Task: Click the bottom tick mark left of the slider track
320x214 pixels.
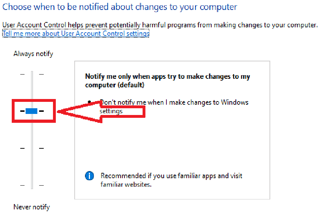Action: (22, 185)
